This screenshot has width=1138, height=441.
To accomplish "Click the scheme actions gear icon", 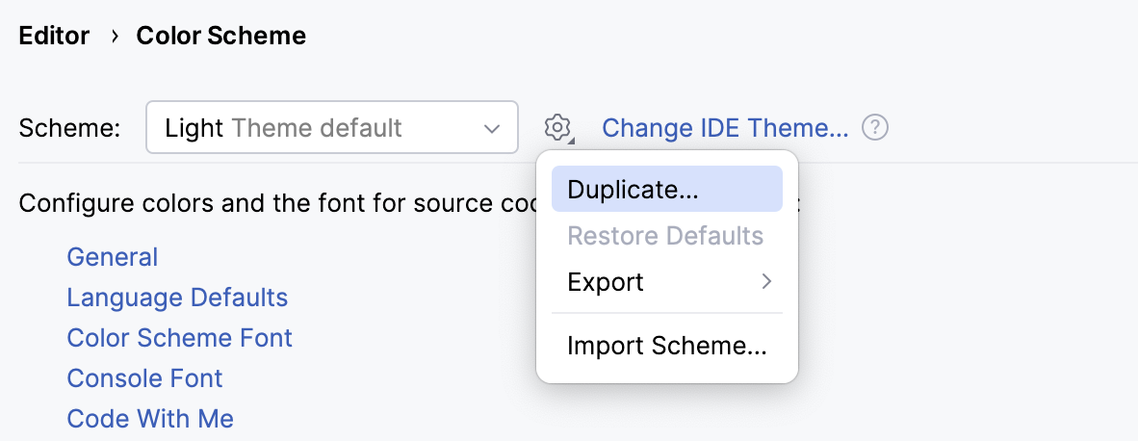I will 557,127.
